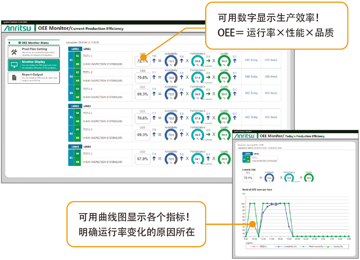The width and height of the screenshot is (360, 260).
Task: Click the Quality gauge in Today's Production Efficiency window
Action: pyautogui.click(x=309, y=178)
